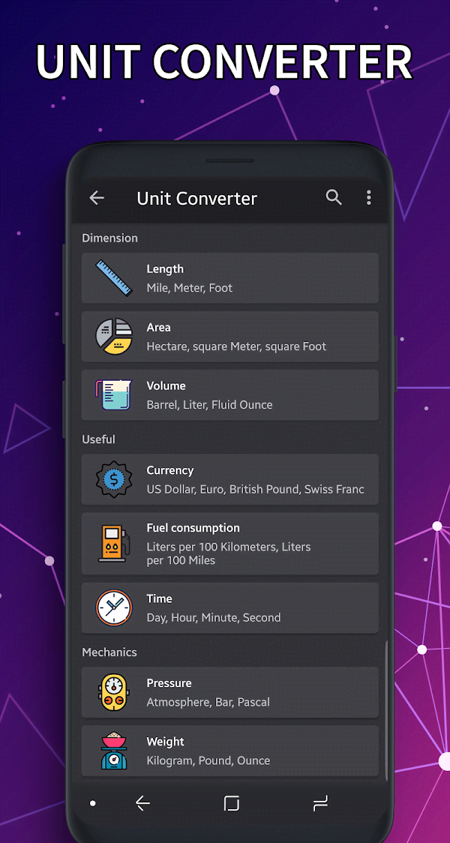The image size is (450, 843).
Task: Select the Fuel consumption title
Action: click(x=193, y=528)
